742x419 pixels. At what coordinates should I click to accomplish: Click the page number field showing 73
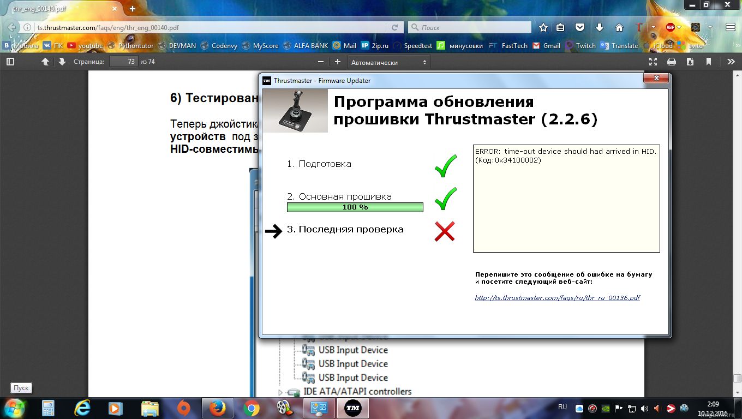tap(123, 62)
